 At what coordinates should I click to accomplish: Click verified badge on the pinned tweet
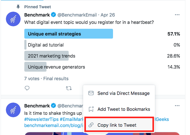coord(53,15)
